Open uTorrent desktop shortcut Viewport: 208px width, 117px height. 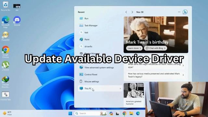click(6, 66)
